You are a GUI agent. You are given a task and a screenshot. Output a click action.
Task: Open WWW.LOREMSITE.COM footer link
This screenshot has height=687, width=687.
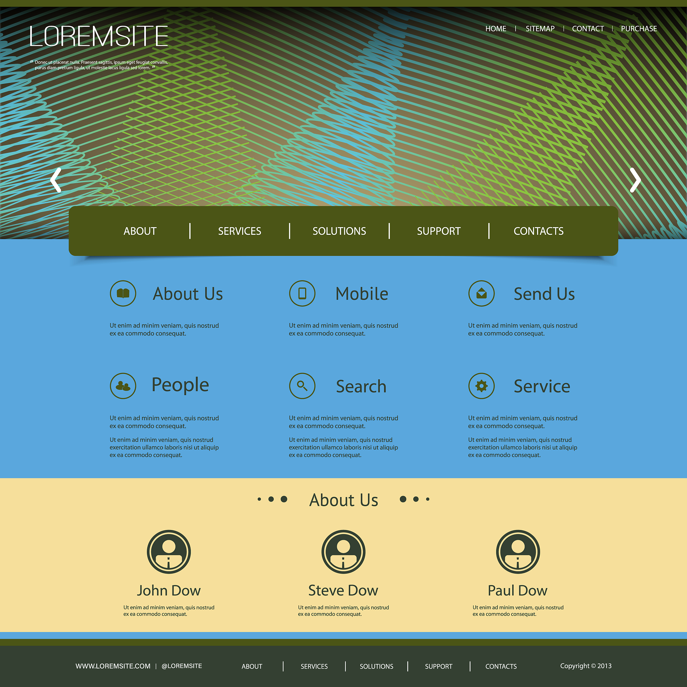click(x=113, y=666)
